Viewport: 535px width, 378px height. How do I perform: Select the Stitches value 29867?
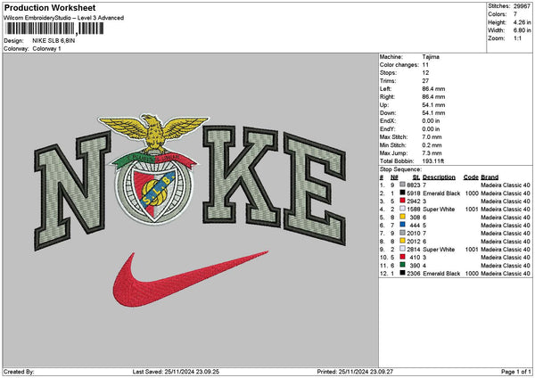(x=522, y=6)
